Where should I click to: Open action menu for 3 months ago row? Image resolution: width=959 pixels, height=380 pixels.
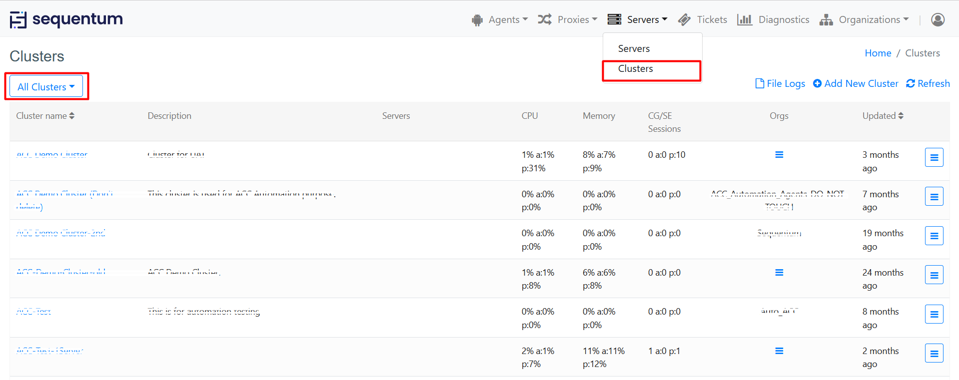pyautogui.click(x=934, y=157)
